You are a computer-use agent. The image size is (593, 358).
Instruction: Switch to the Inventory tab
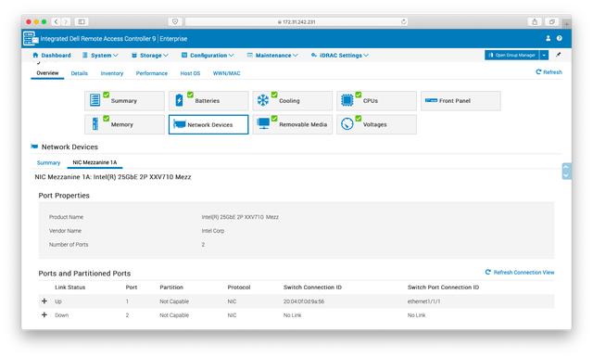(112, 73)
